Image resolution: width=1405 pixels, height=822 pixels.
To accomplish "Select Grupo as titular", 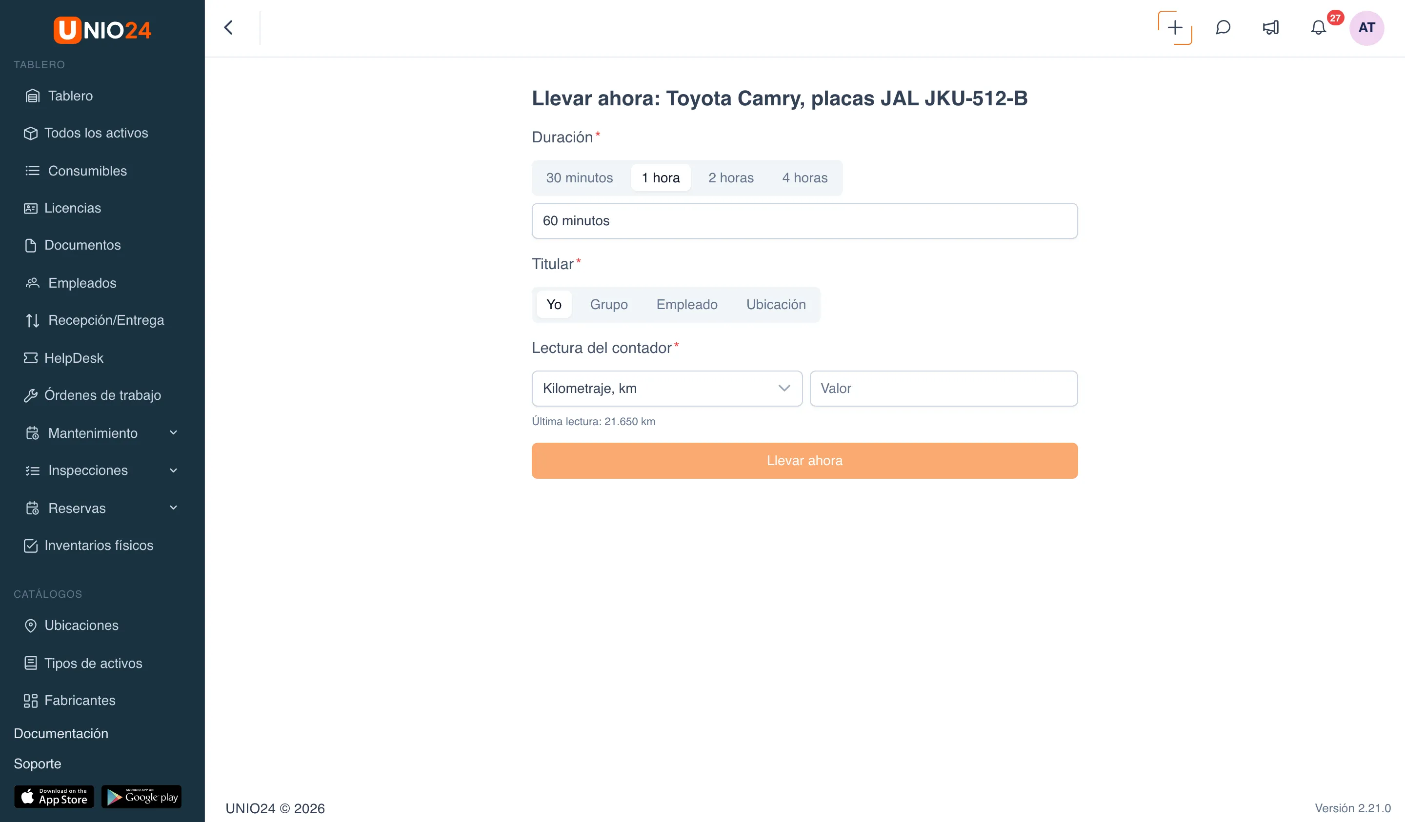I will [x=609, y=304].
